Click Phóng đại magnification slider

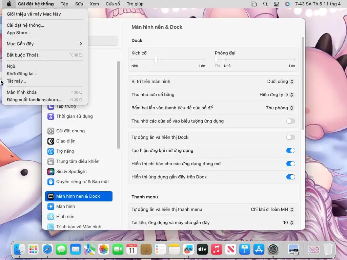click(255, 60)
